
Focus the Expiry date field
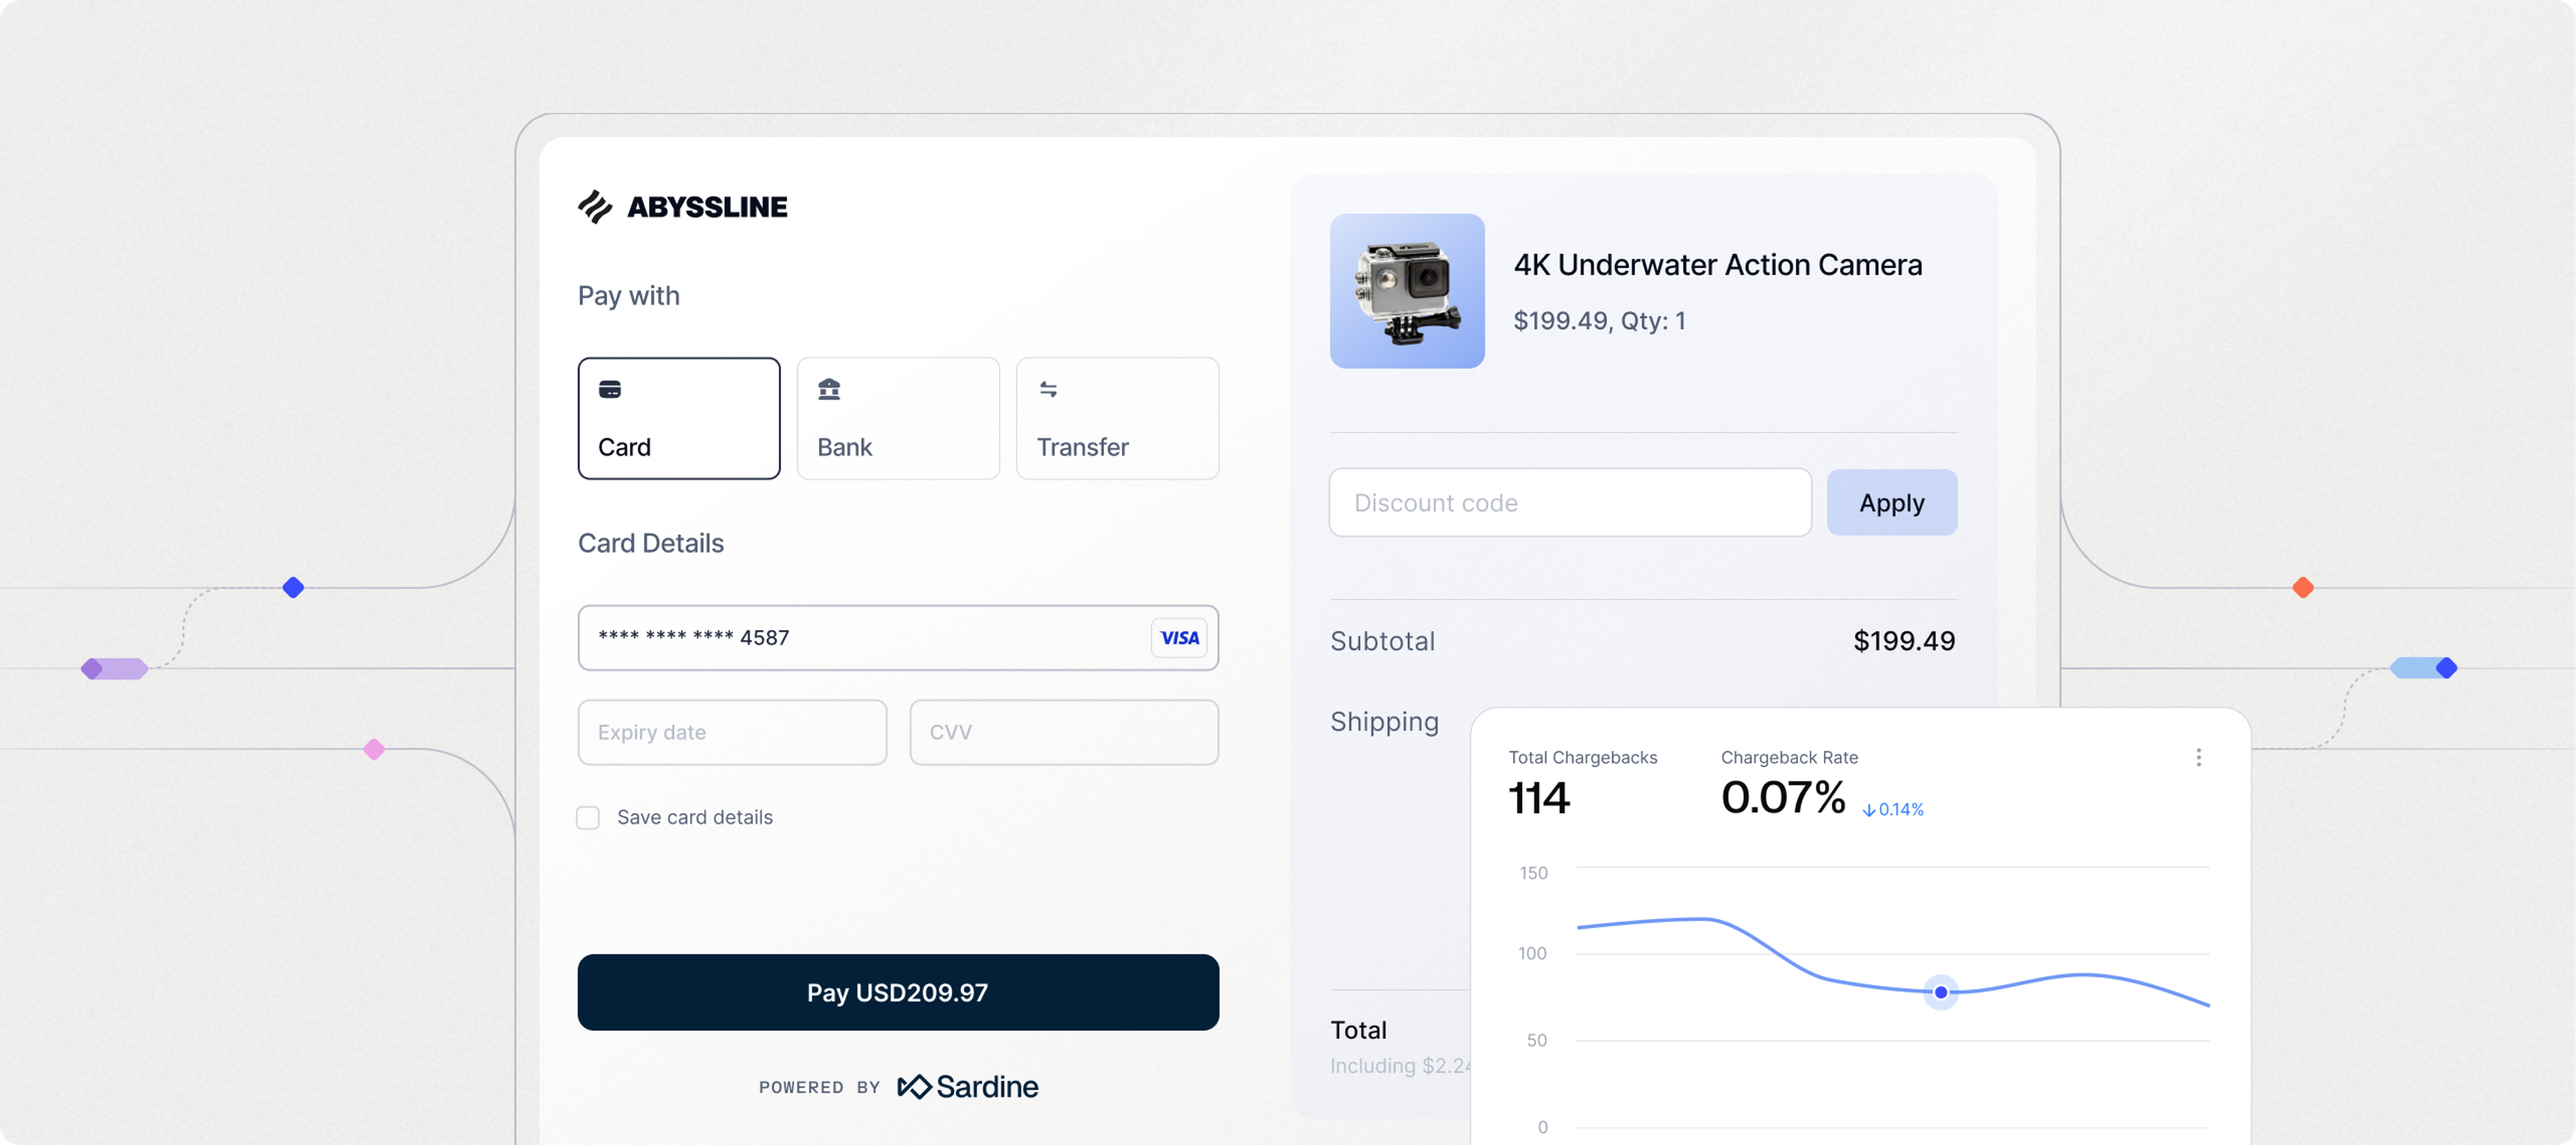click(x=732, y=732)
